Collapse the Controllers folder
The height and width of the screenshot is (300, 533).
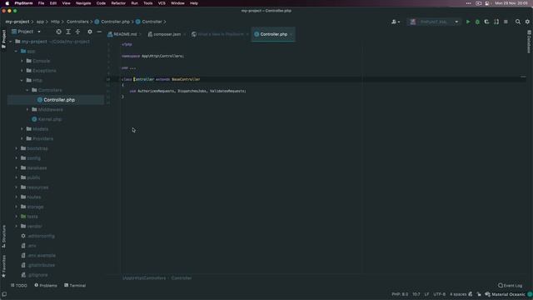(27, 90)
